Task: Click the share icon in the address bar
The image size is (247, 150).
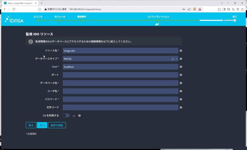Action: pyautogui.click(x=189, y=9)
